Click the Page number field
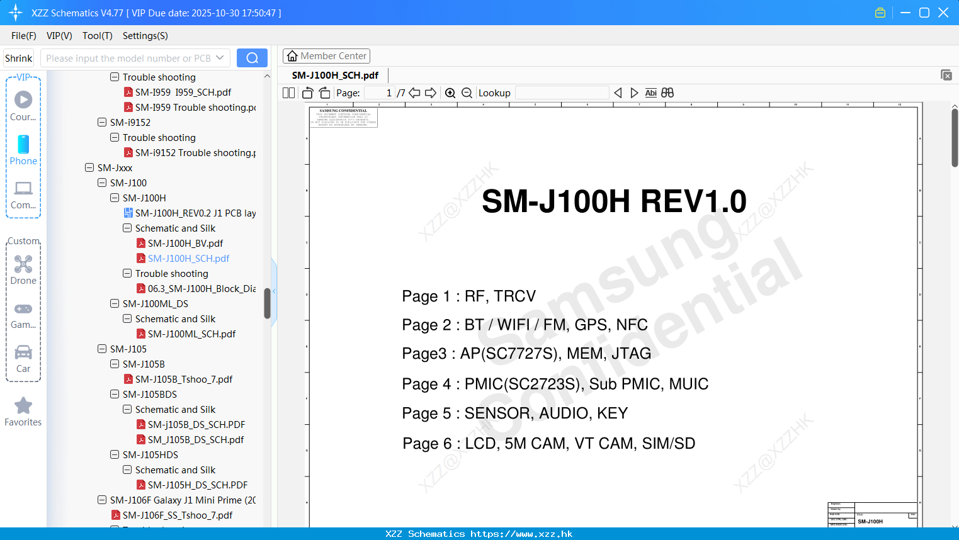 [380, 93]
